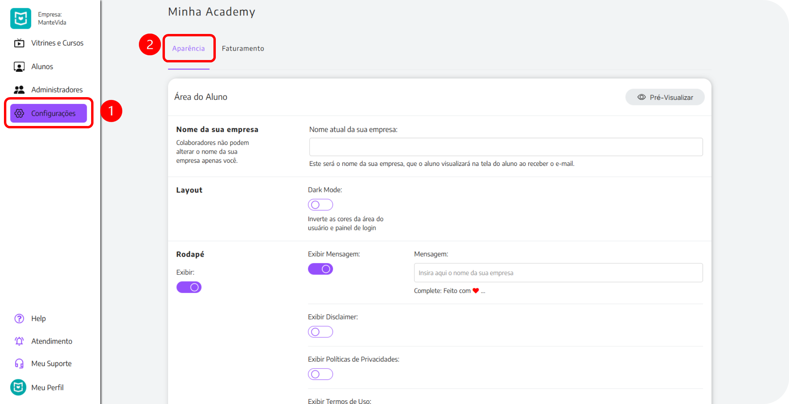Click the Meu Perfil avatar icon

[19, 387]
